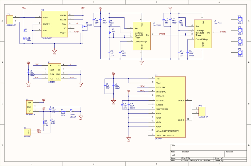Image resolution: width=251 pixels, height=166 pixels.
Task: Click the OUT A pin label on UC3707
Action: 181,101
